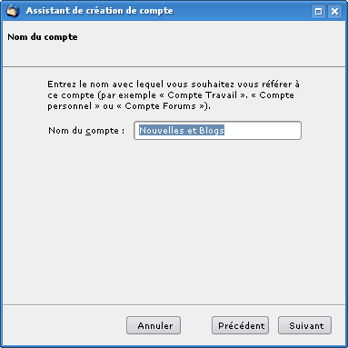Click the example text Compte Forums
Viewport: 348px width, 348px height.
tap(161, 106)
